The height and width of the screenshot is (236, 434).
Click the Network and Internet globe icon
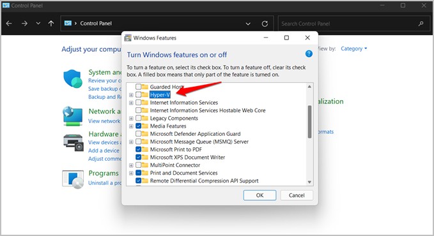pos(72,116)
